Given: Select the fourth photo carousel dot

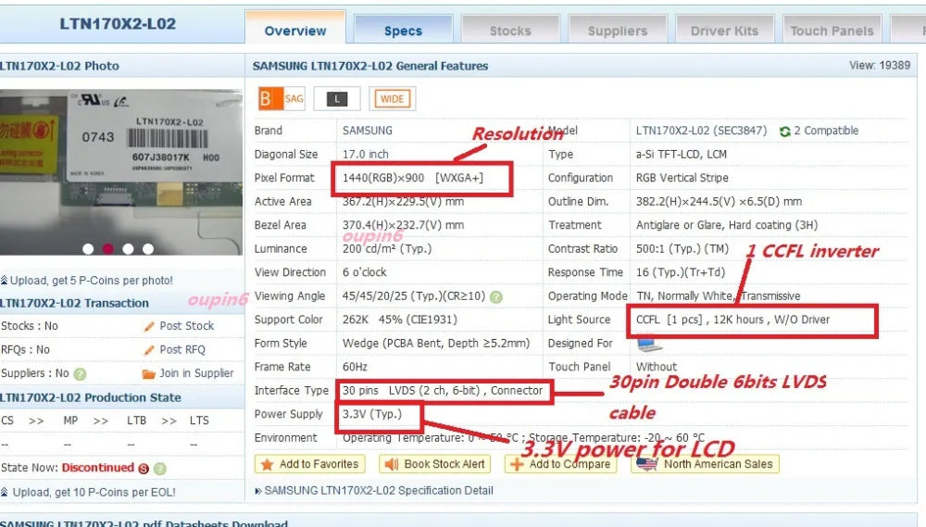Looking at the screenshot, I should click(x=148, y=249).
